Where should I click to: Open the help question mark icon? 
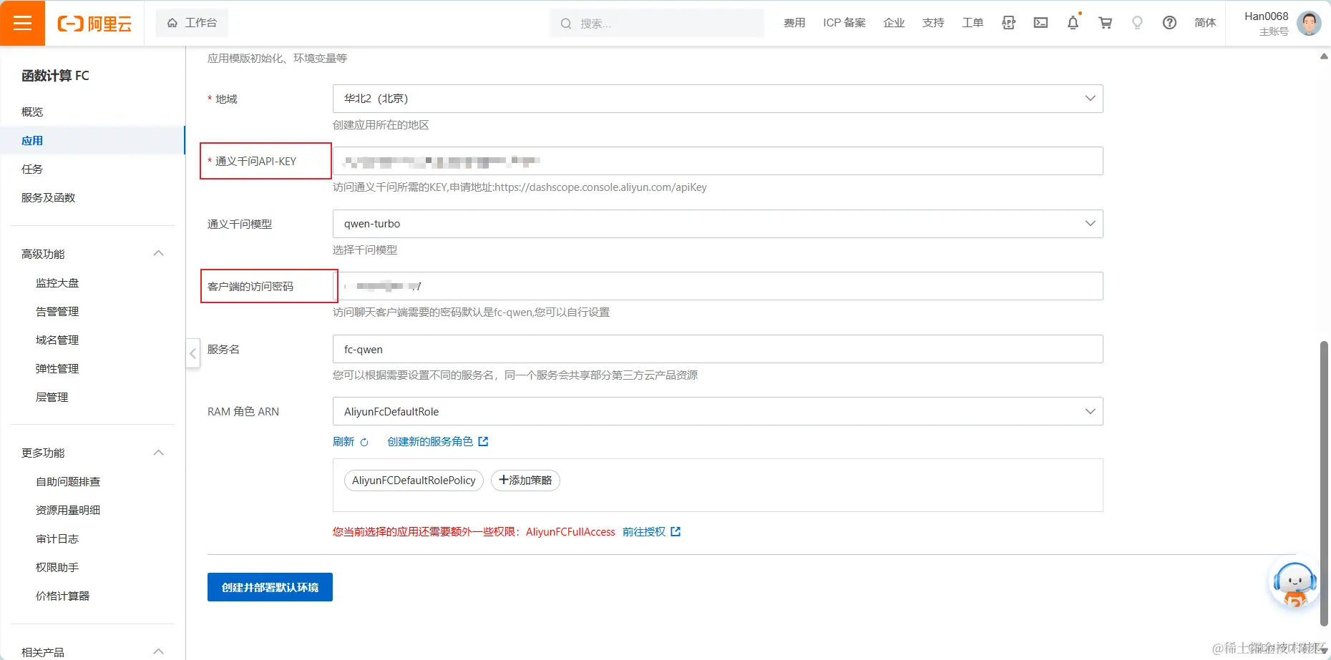pos(1169,23)
